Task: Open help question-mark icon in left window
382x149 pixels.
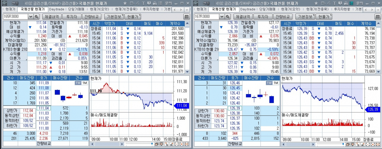Action: click(x=149, y=3)
